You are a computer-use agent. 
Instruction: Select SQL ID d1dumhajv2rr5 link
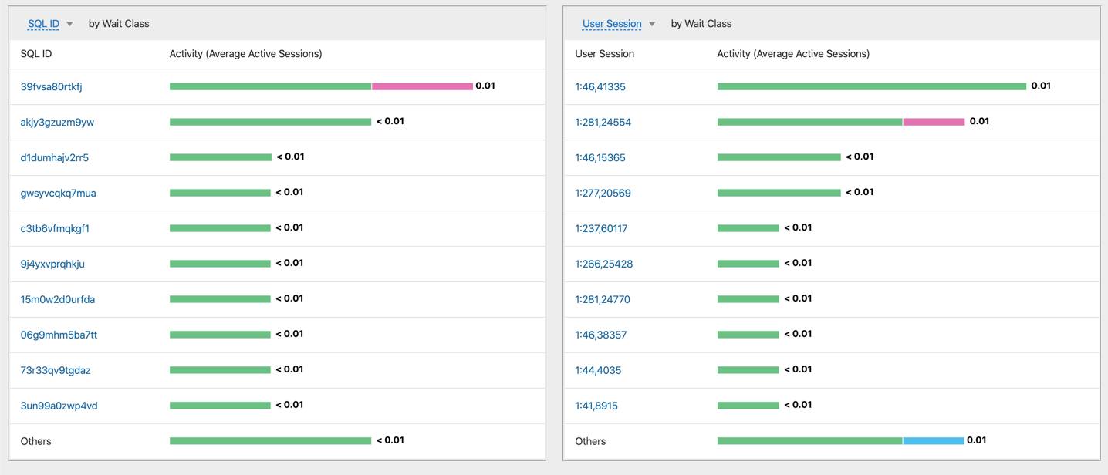point(54,158)
